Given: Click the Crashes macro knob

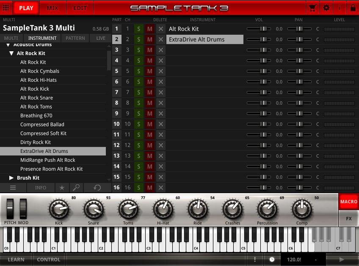Looking at the screenshot, I should tap(232, 209).
